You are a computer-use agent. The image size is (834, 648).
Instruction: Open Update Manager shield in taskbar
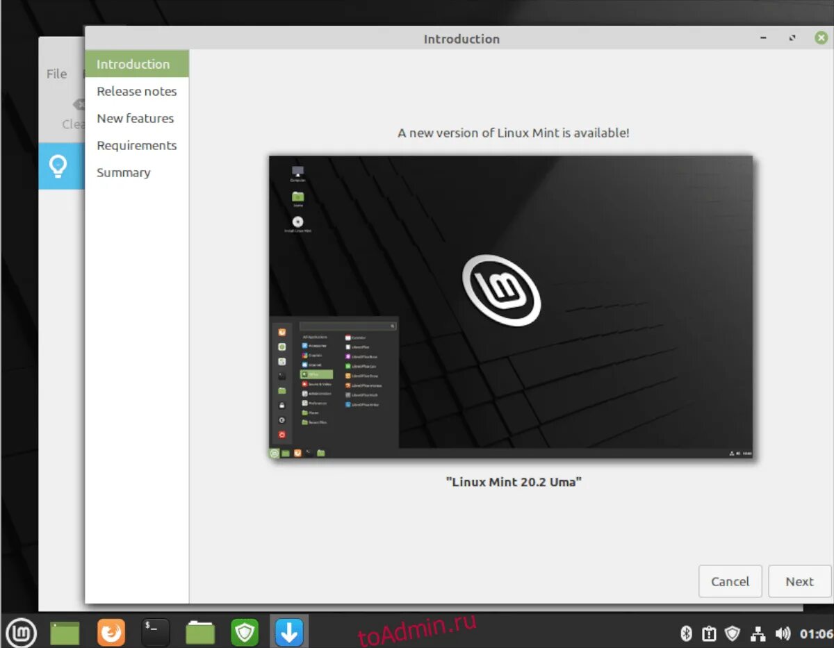pyautogui.click(x=245, y=632)
